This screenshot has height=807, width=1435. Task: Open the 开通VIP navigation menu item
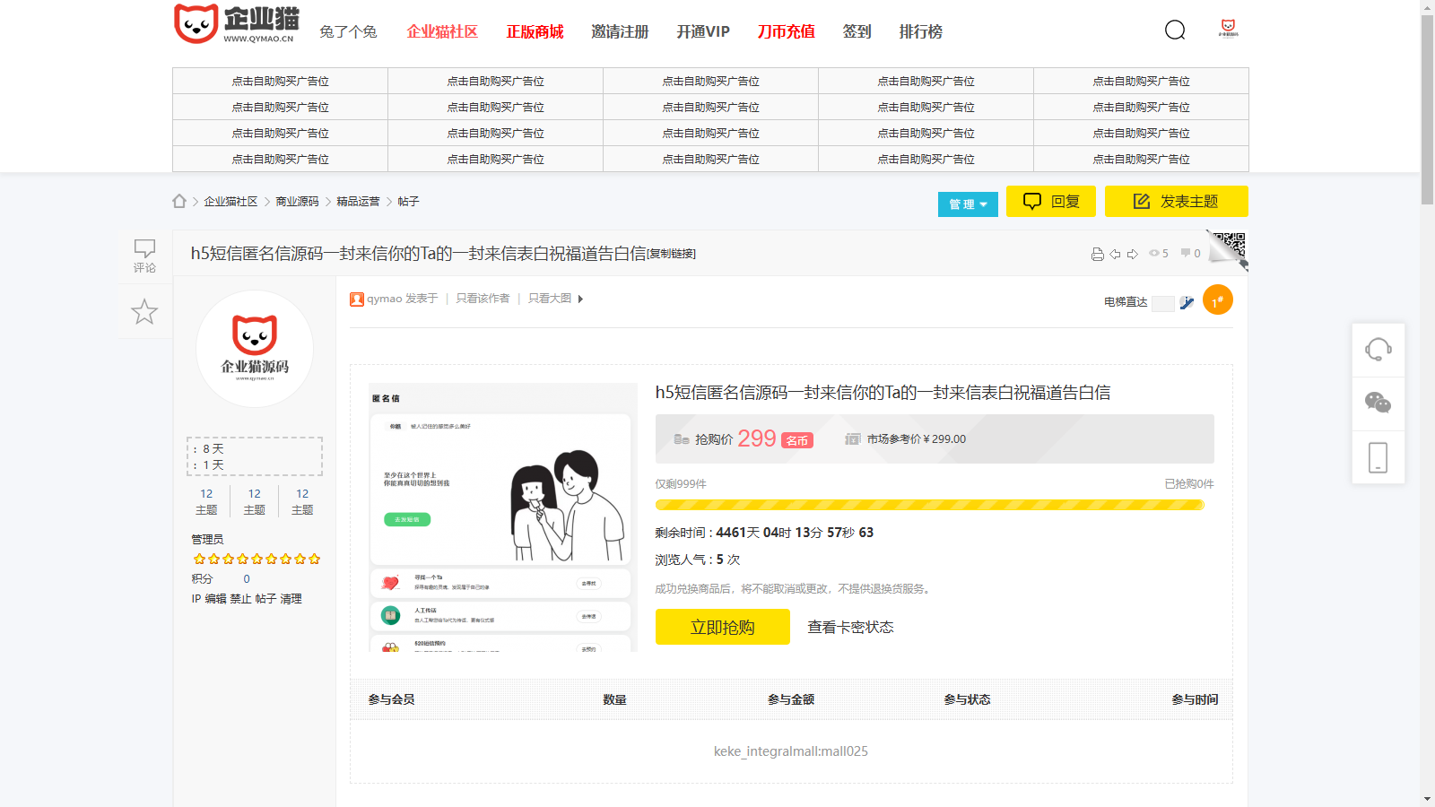(702, 31)
